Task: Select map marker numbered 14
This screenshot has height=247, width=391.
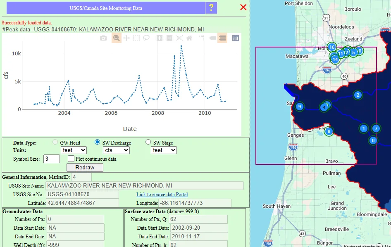Action: click(335, 59)
